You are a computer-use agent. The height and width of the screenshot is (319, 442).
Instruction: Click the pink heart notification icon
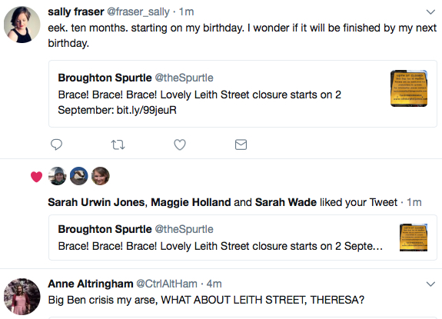pyautogui.click(x=36, y=177)
